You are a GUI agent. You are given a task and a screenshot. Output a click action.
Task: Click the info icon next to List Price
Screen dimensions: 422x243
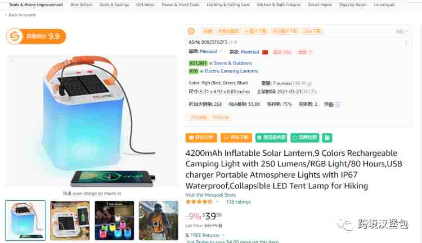221,226
